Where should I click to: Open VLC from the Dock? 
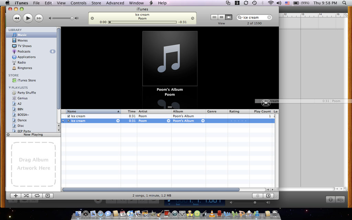click(211, 213)
